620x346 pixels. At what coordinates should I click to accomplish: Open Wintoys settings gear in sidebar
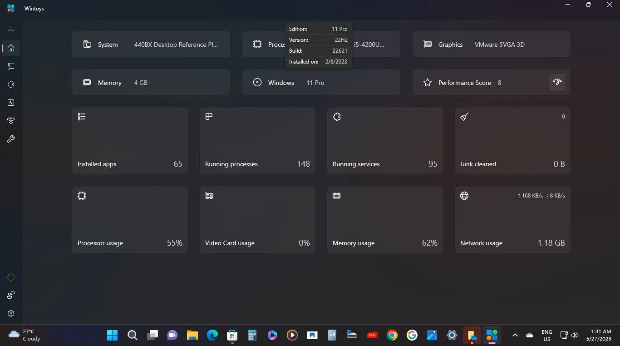click(11, 313)
